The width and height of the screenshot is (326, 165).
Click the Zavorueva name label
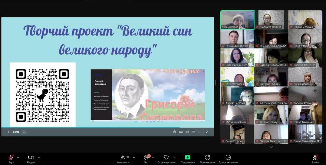[235, 84]
